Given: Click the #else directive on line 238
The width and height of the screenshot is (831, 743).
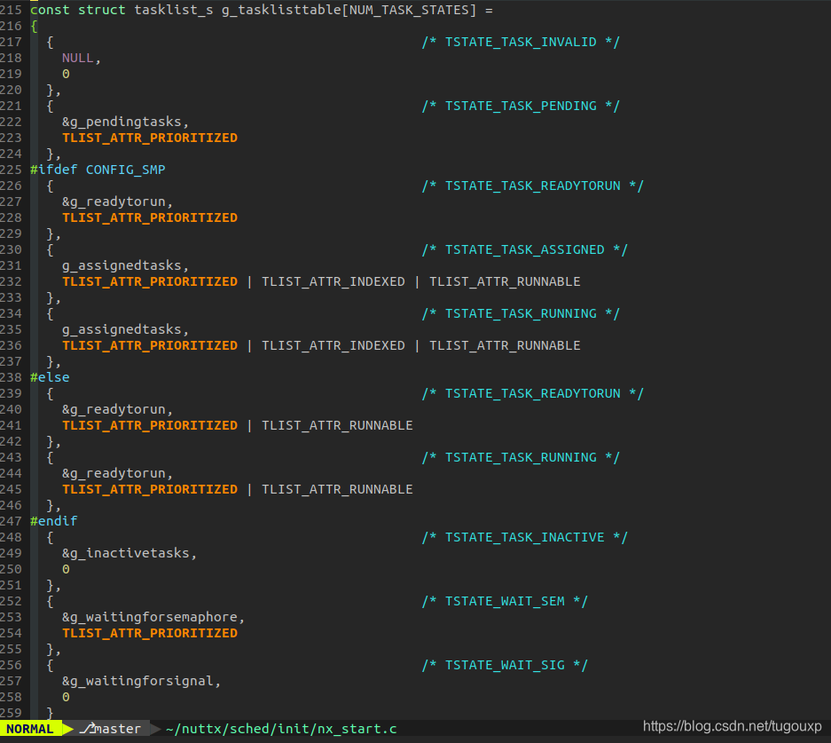Looking at the screenshot, I should (x=50, y=377).
